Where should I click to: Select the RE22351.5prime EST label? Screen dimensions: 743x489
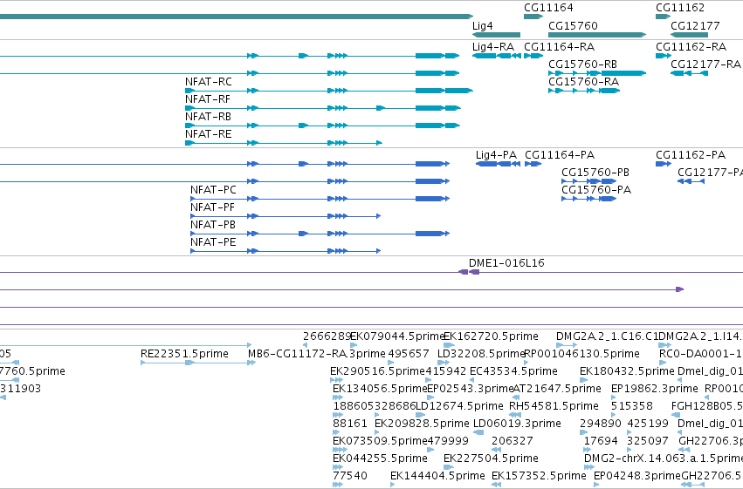coord(184,354)
